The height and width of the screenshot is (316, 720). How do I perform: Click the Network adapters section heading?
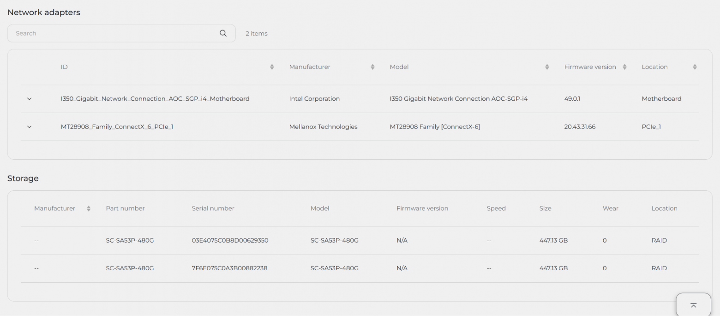point(44,12)
